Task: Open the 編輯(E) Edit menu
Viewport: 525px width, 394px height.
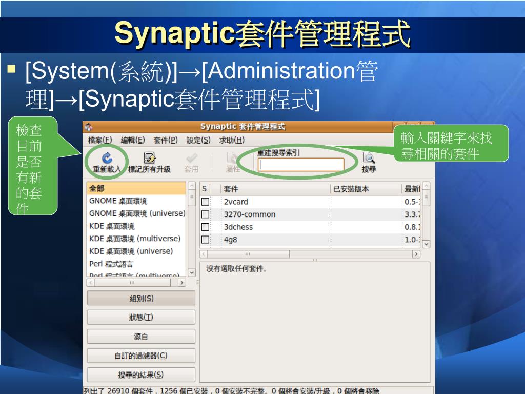Action: (x=133, y=140)
